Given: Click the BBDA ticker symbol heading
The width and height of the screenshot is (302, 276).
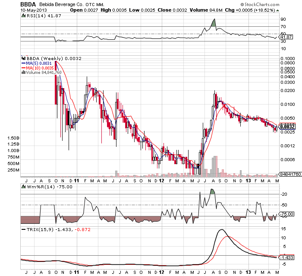Looking at the screenshot, I should click(x=28, y=4).
